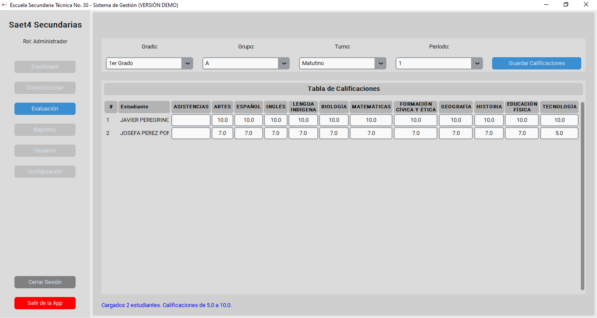Navigate to Usuarios in sidebar
Screen dimensions: 597x318
click(x=45, y=151)
